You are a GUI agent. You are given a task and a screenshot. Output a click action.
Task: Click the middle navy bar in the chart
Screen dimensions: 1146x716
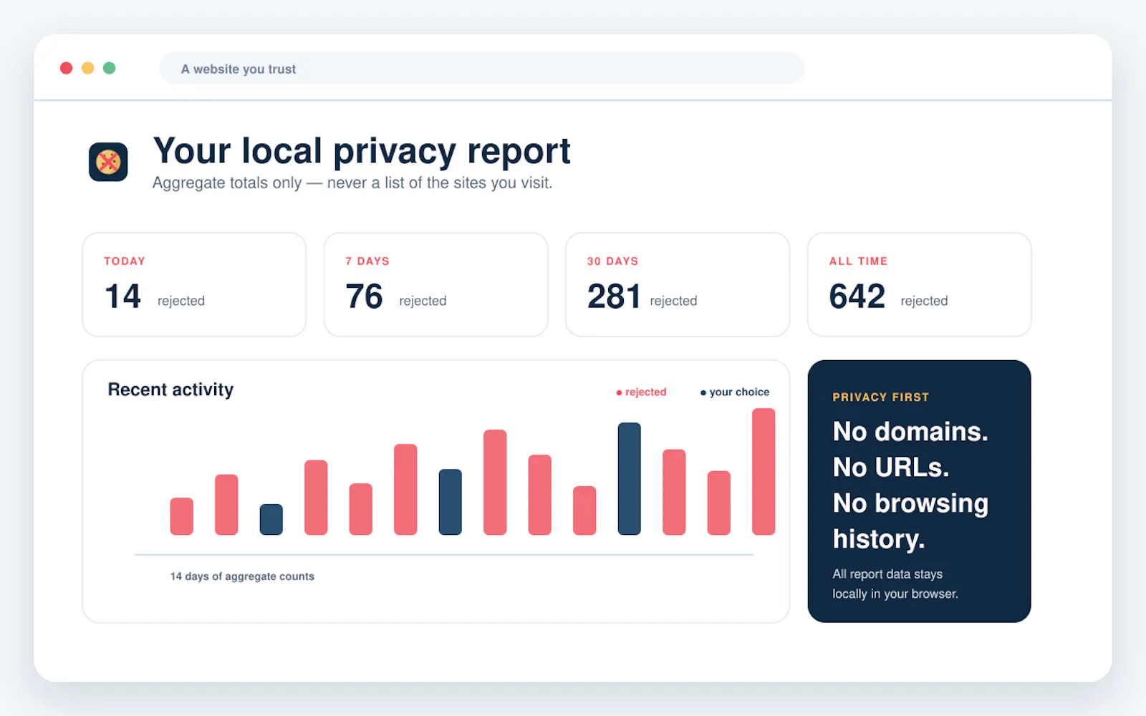point(450,502)
